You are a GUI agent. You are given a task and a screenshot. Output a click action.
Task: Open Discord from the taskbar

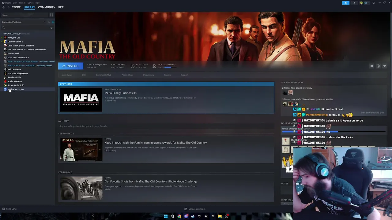[x=186, y=216]
